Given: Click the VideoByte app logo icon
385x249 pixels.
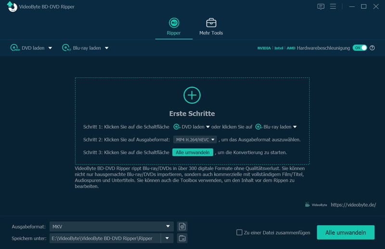Looking at the screenshot, I should click(x=11, y=7).
